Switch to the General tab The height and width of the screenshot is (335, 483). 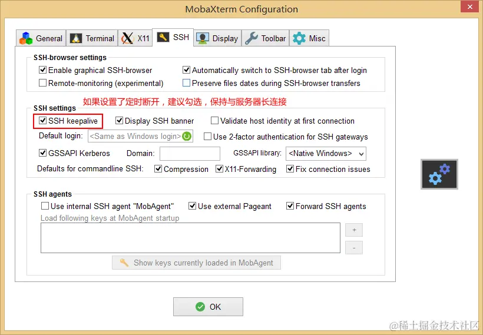point(41,38)
